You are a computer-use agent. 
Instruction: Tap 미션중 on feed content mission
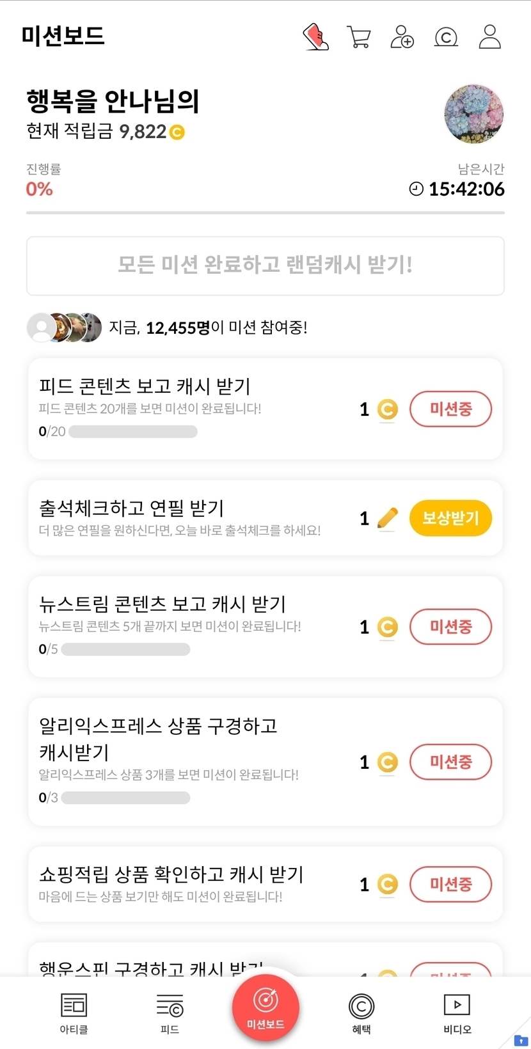point(450,409)
